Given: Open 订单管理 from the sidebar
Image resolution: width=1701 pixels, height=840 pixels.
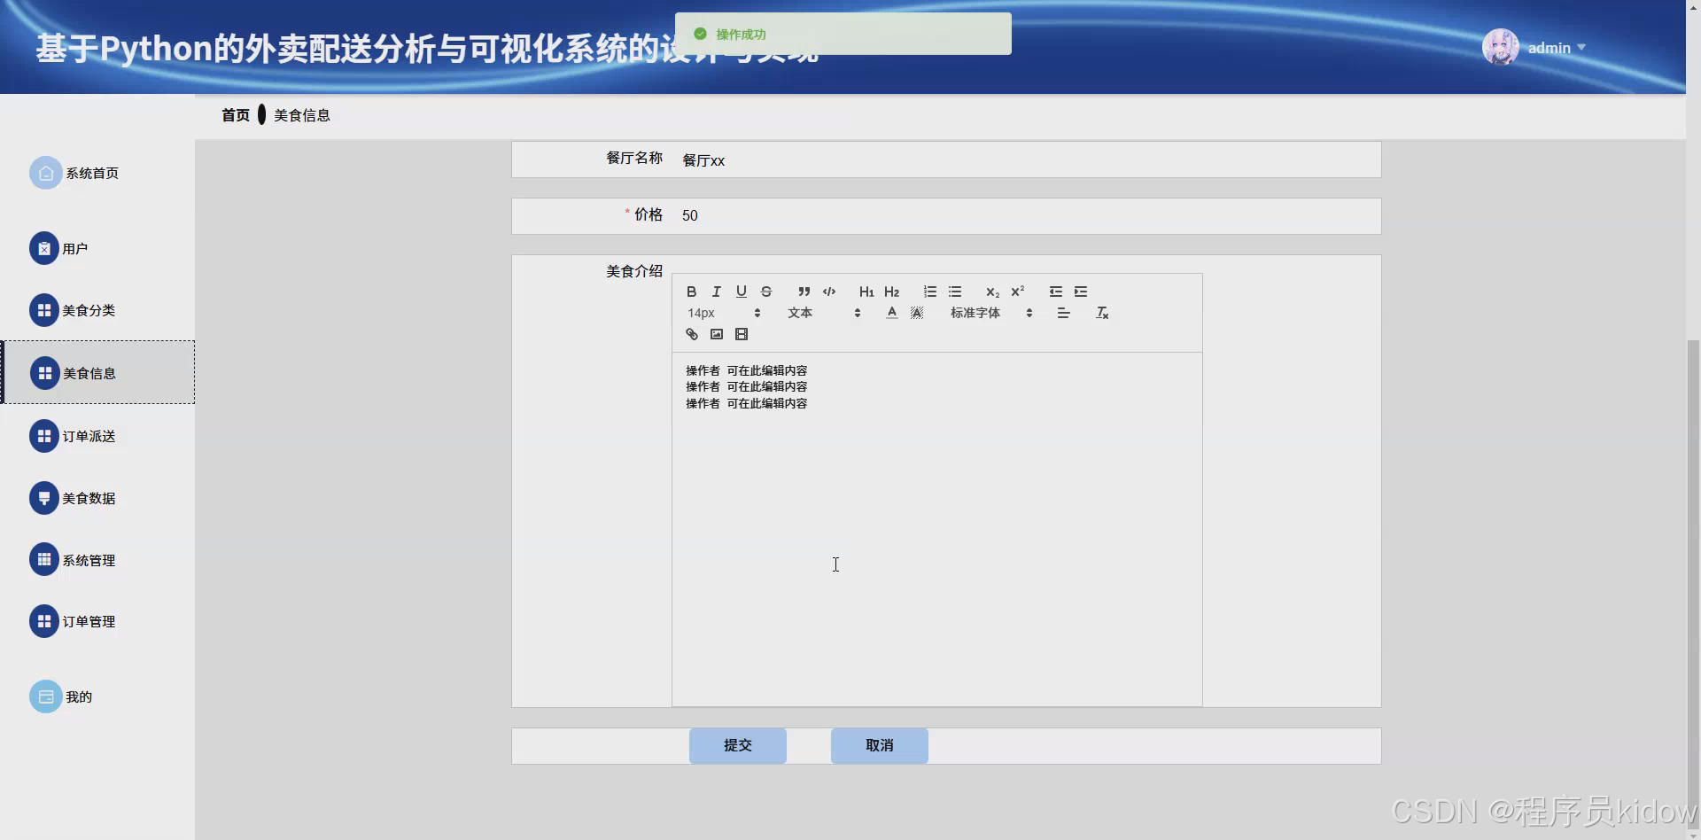Looking at the screenshot, I should pyautogui.click(x=89, y=621).
